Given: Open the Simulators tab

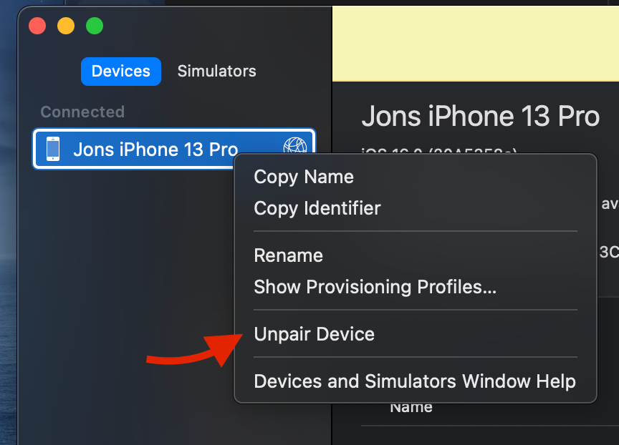Looking at the screenshot, I should click(216, 72).
